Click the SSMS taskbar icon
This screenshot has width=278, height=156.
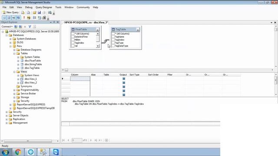pos(43,152)
